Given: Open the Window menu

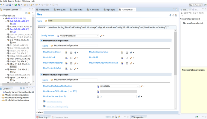Looking at the screenshot, I should (26, 1).
